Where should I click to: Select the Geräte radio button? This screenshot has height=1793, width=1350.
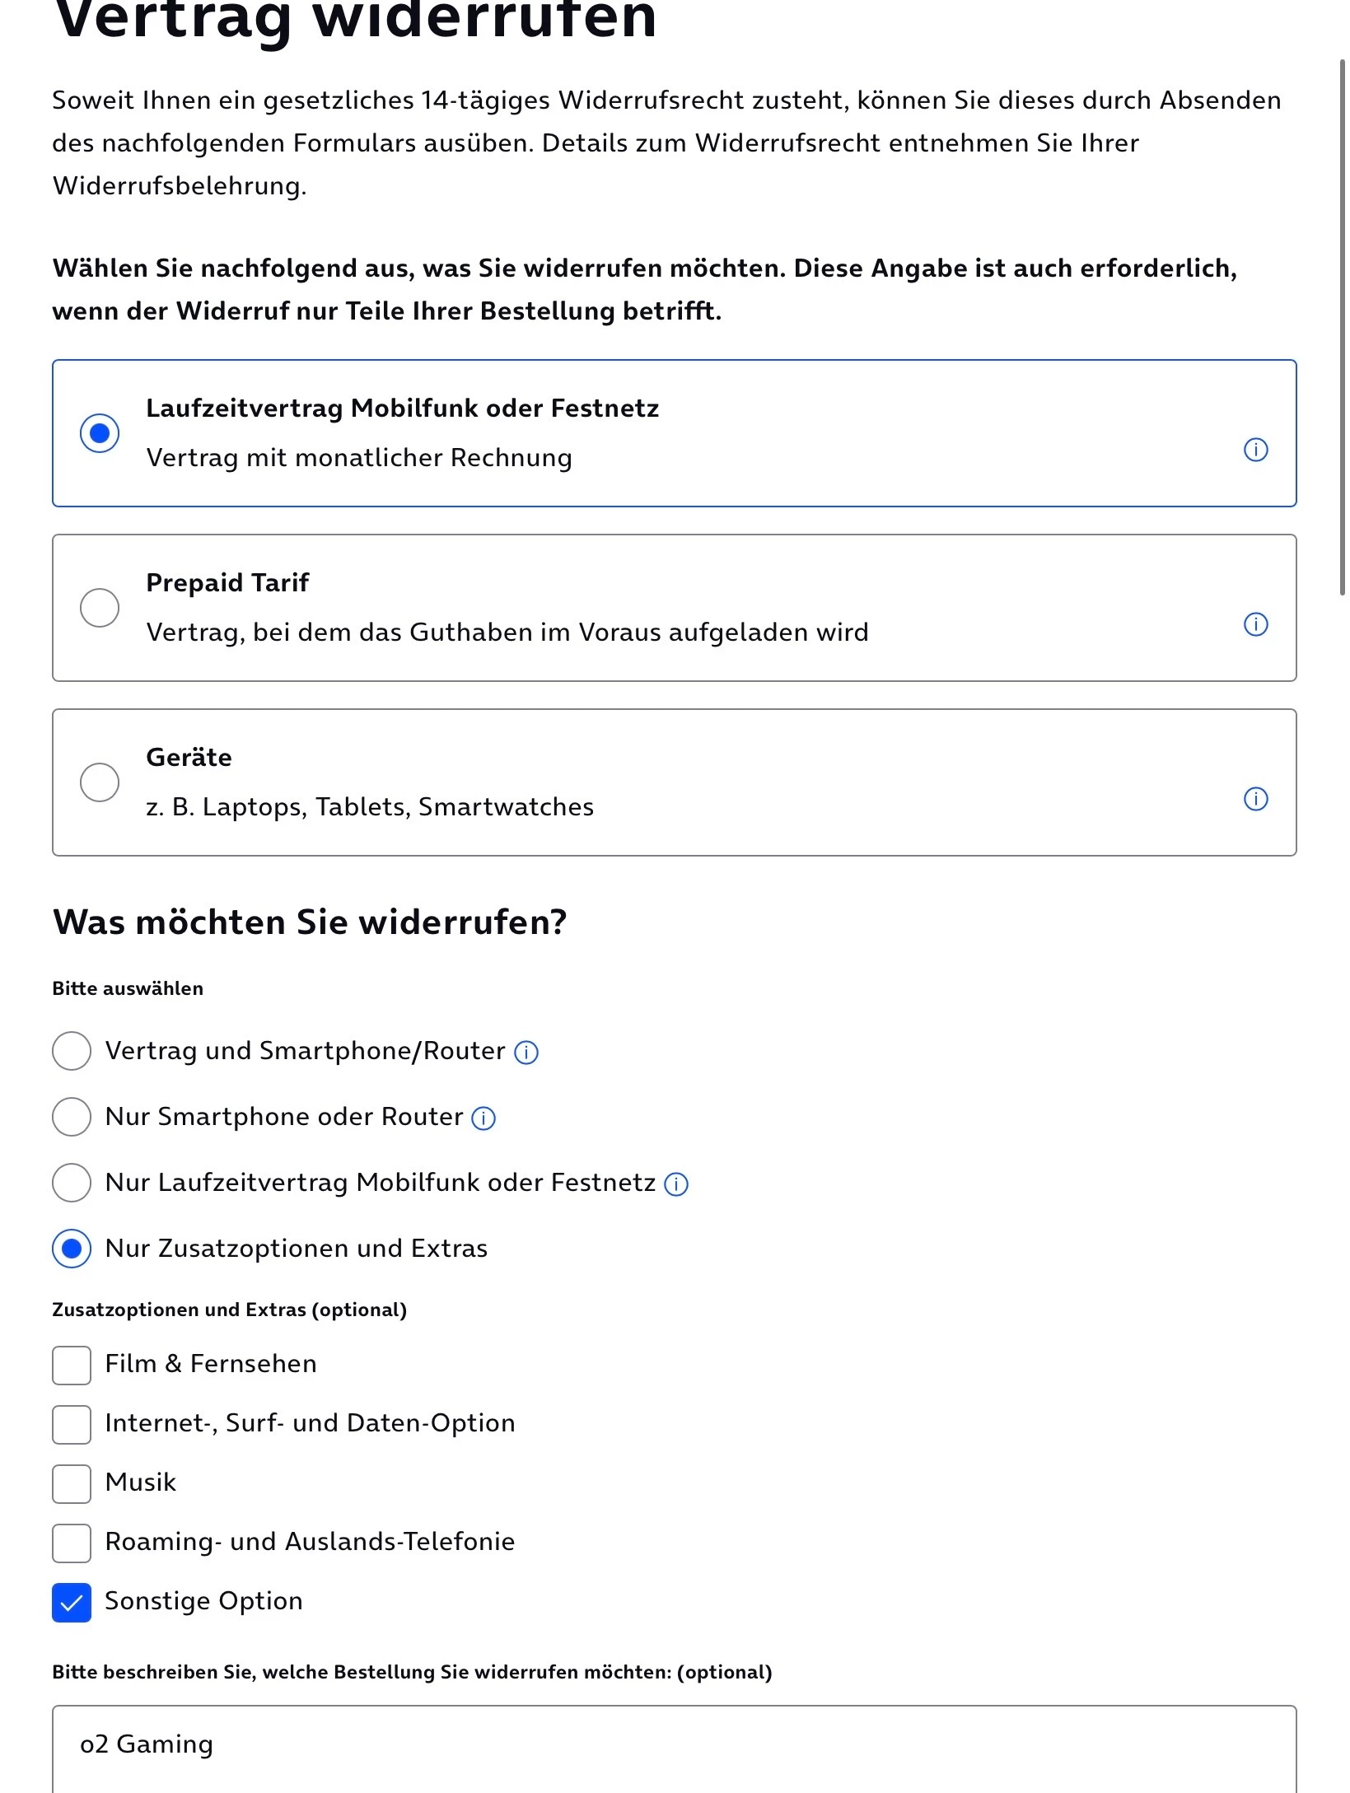[100, 782]
